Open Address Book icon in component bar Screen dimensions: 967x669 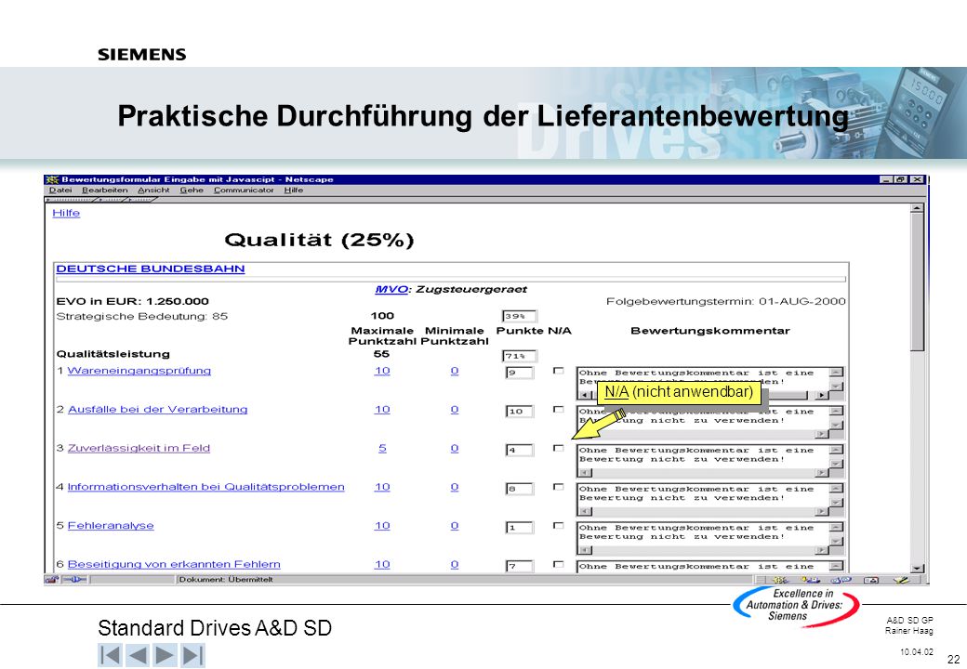871,580
